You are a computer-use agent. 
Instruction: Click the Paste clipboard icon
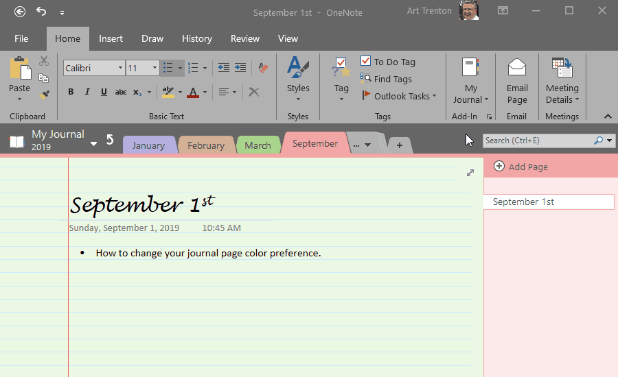[x=20, y=68]
